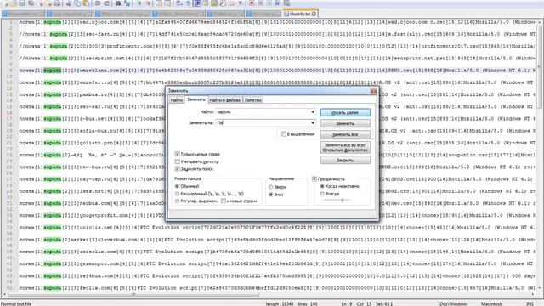Select 'Регуляр. выражен.' search mode
The height and width of the screenshot is (306, 544).
[x=178, y=201]
